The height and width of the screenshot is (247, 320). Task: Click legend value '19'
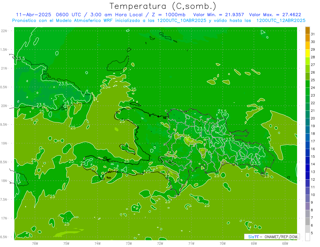pos(313,126)
